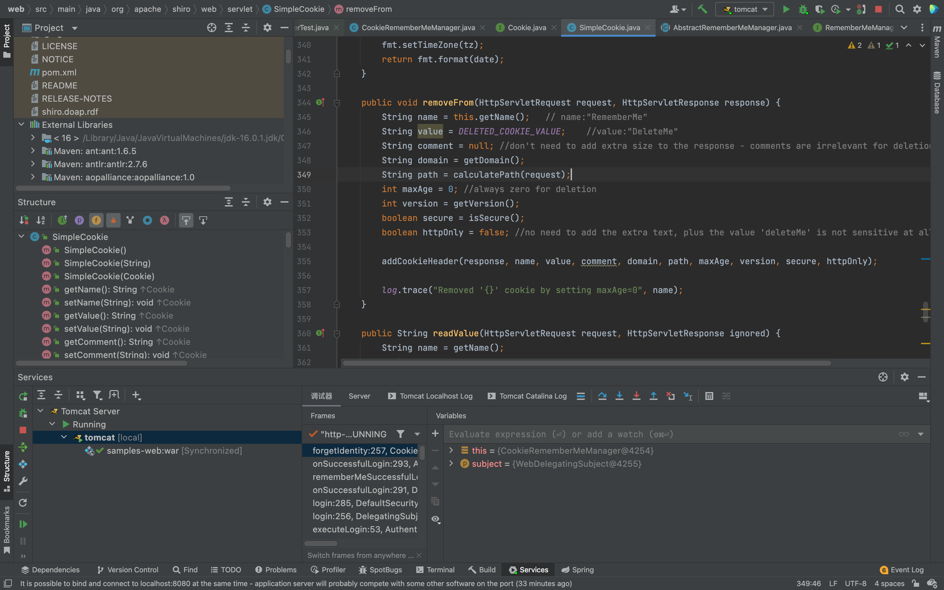
Task: Expand the 'subject' variable
Action: (451, 463)
